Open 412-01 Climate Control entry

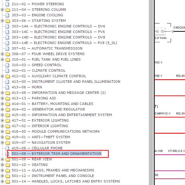click(x=39, y=71)
